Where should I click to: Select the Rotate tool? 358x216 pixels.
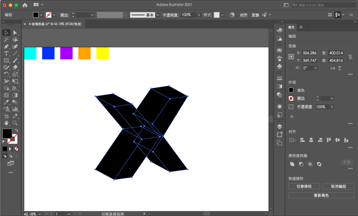6,74
